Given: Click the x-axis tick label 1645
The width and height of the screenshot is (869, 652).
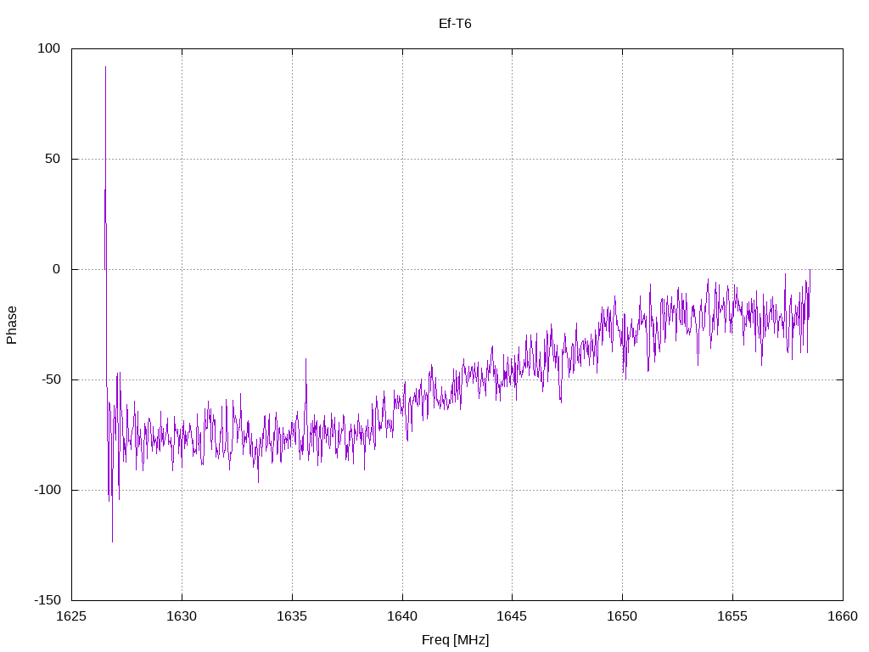Looking at the screenshot, I should (512, 616).
